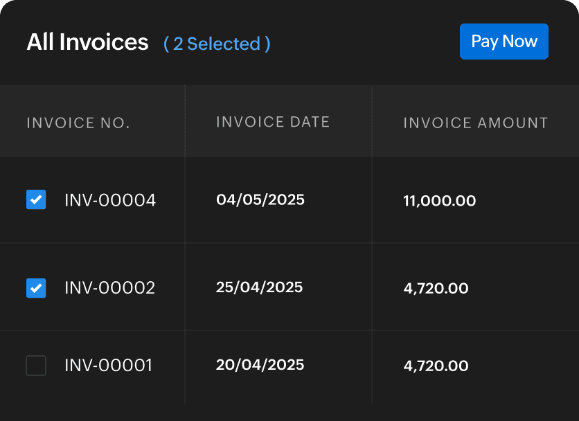Click the amount in the INV-00001 row
This screenshot has height=421, width=579.
[436, 366]
